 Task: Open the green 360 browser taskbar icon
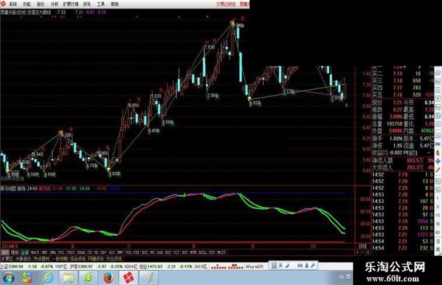click(x=88, y=278)
